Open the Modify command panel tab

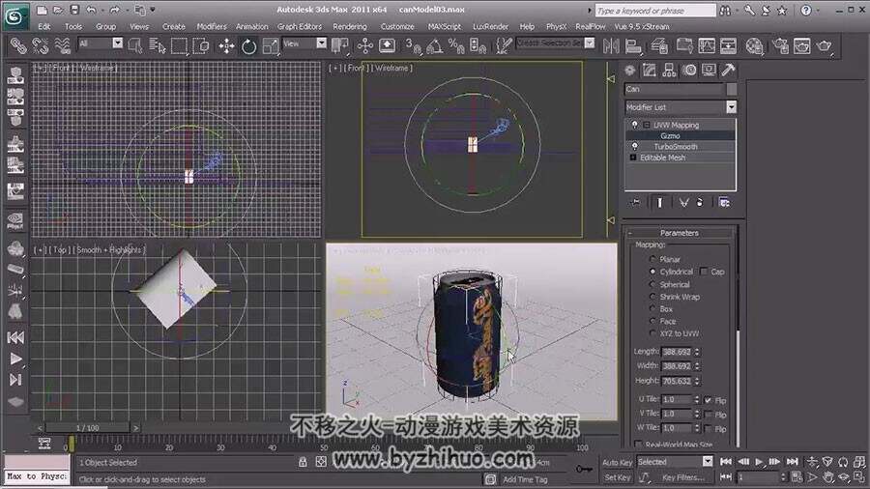[x=650, y=71]
